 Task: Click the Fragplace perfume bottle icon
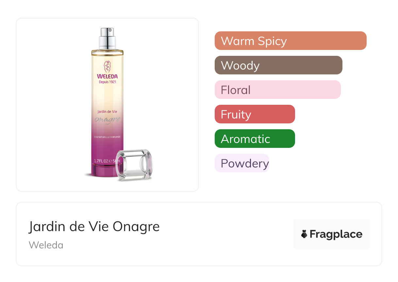(304, 234)
